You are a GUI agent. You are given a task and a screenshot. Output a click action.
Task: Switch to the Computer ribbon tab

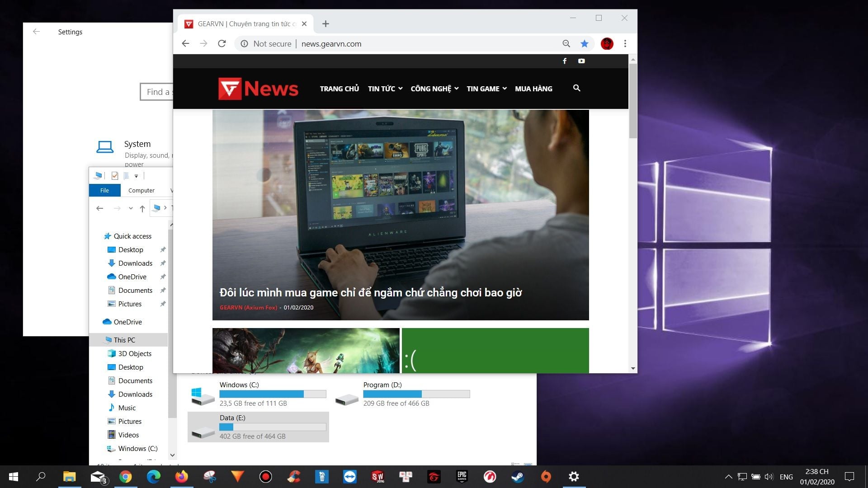coord(141,190)
